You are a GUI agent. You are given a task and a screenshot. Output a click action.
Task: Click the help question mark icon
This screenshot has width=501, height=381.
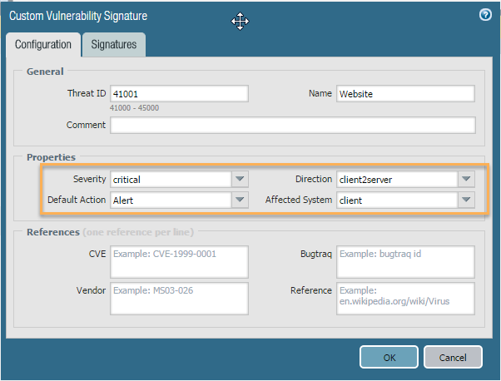pos(485,15)
